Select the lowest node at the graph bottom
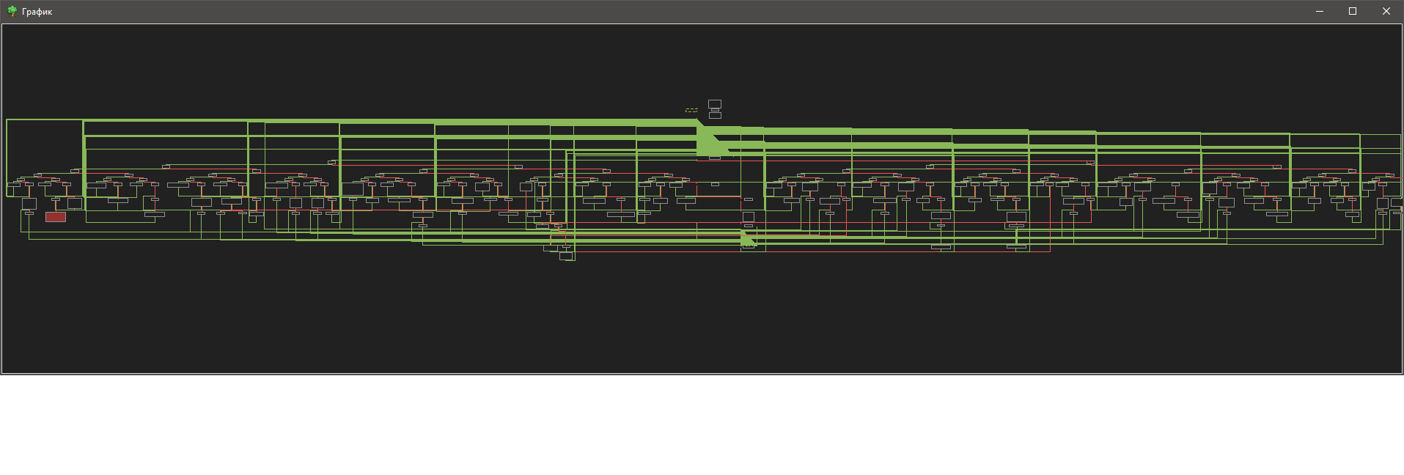 click(x=567, y=257)
